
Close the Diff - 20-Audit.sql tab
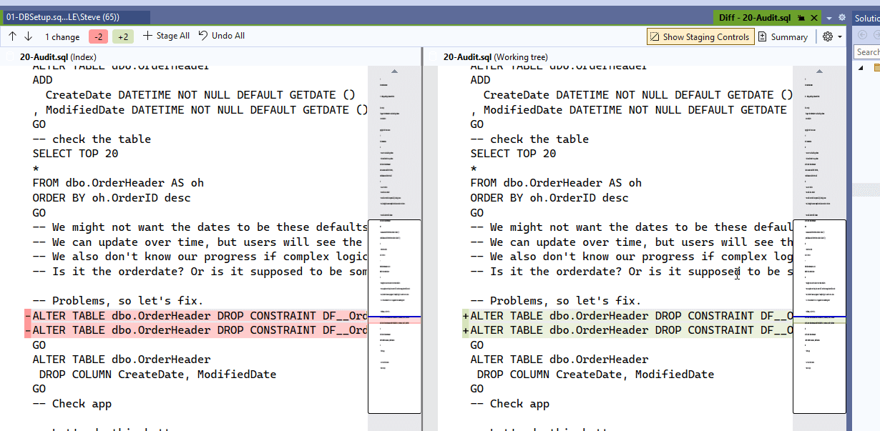click(x=814, y=17)
